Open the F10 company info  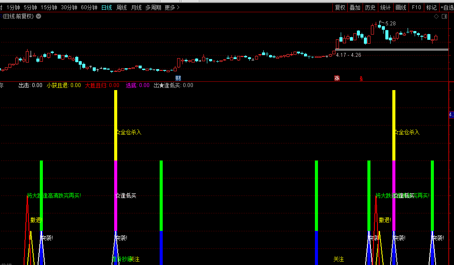(x=416, y=7)
